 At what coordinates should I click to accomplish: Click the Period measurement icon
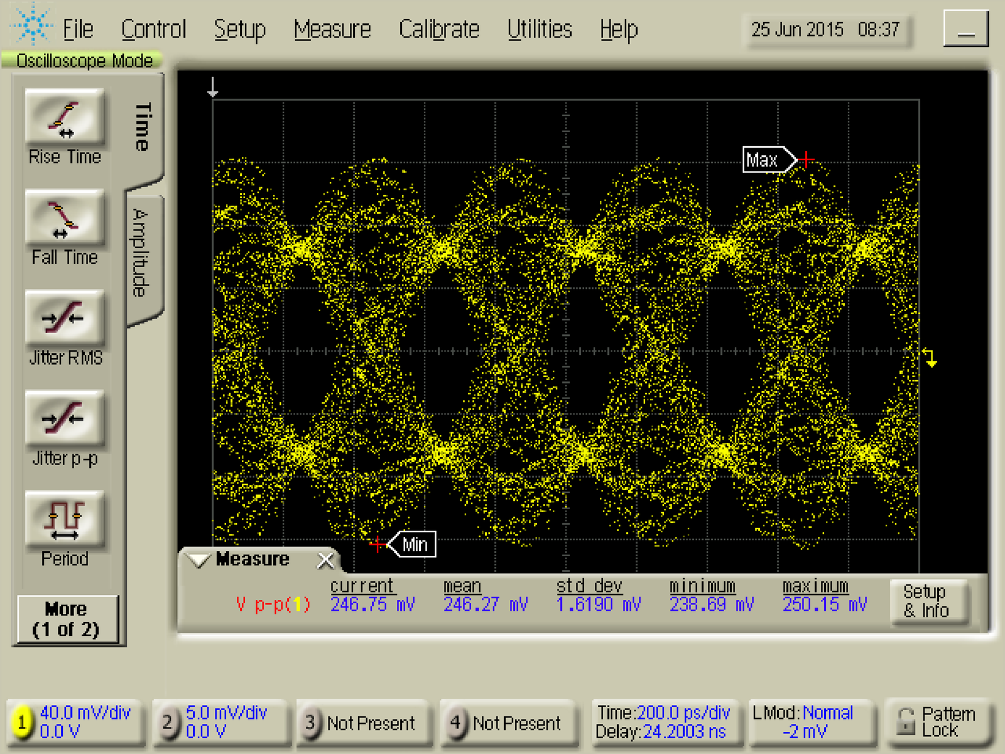tap(64, 519)
